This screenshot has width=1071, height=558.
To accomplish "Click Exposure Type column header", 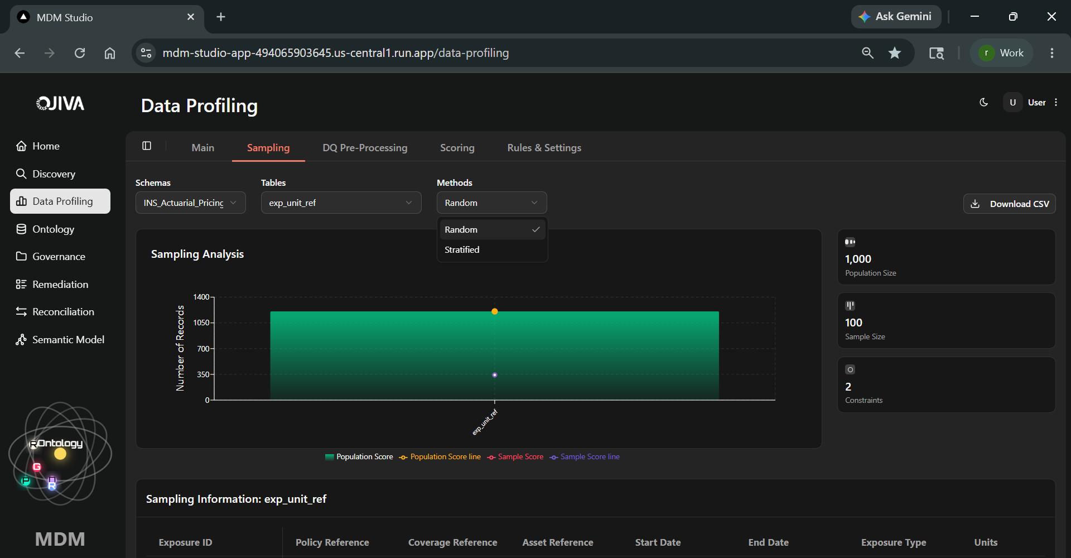I will point(894,542).
